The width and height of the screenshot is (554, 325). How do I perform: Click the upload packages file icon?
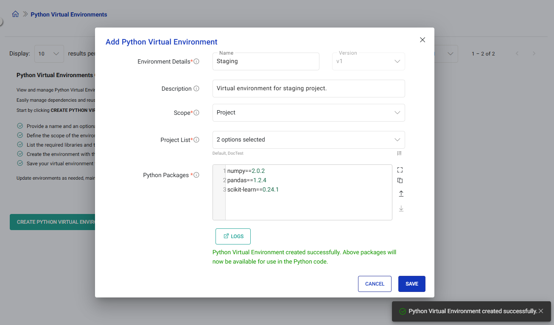(401, 194)
